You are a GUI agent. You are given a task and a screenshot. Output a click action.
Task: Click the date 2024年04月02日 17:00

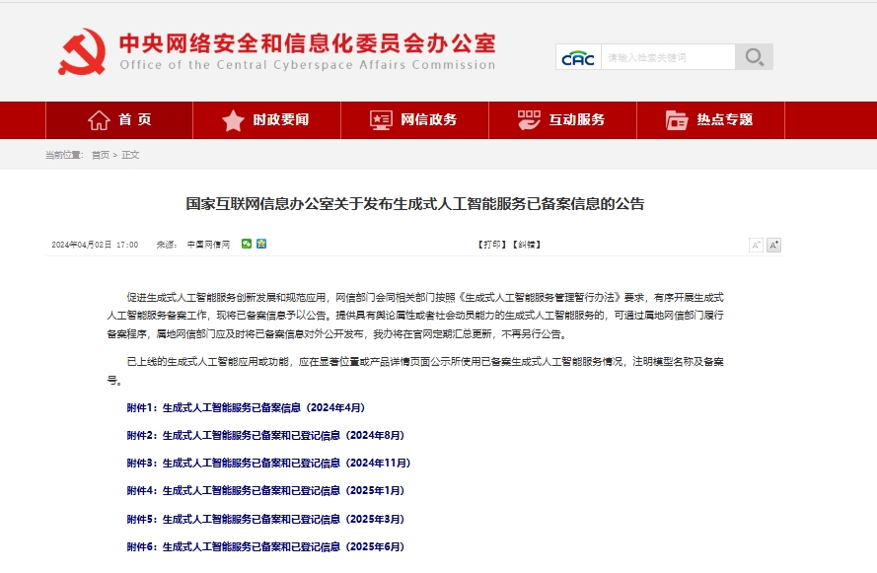95,245
